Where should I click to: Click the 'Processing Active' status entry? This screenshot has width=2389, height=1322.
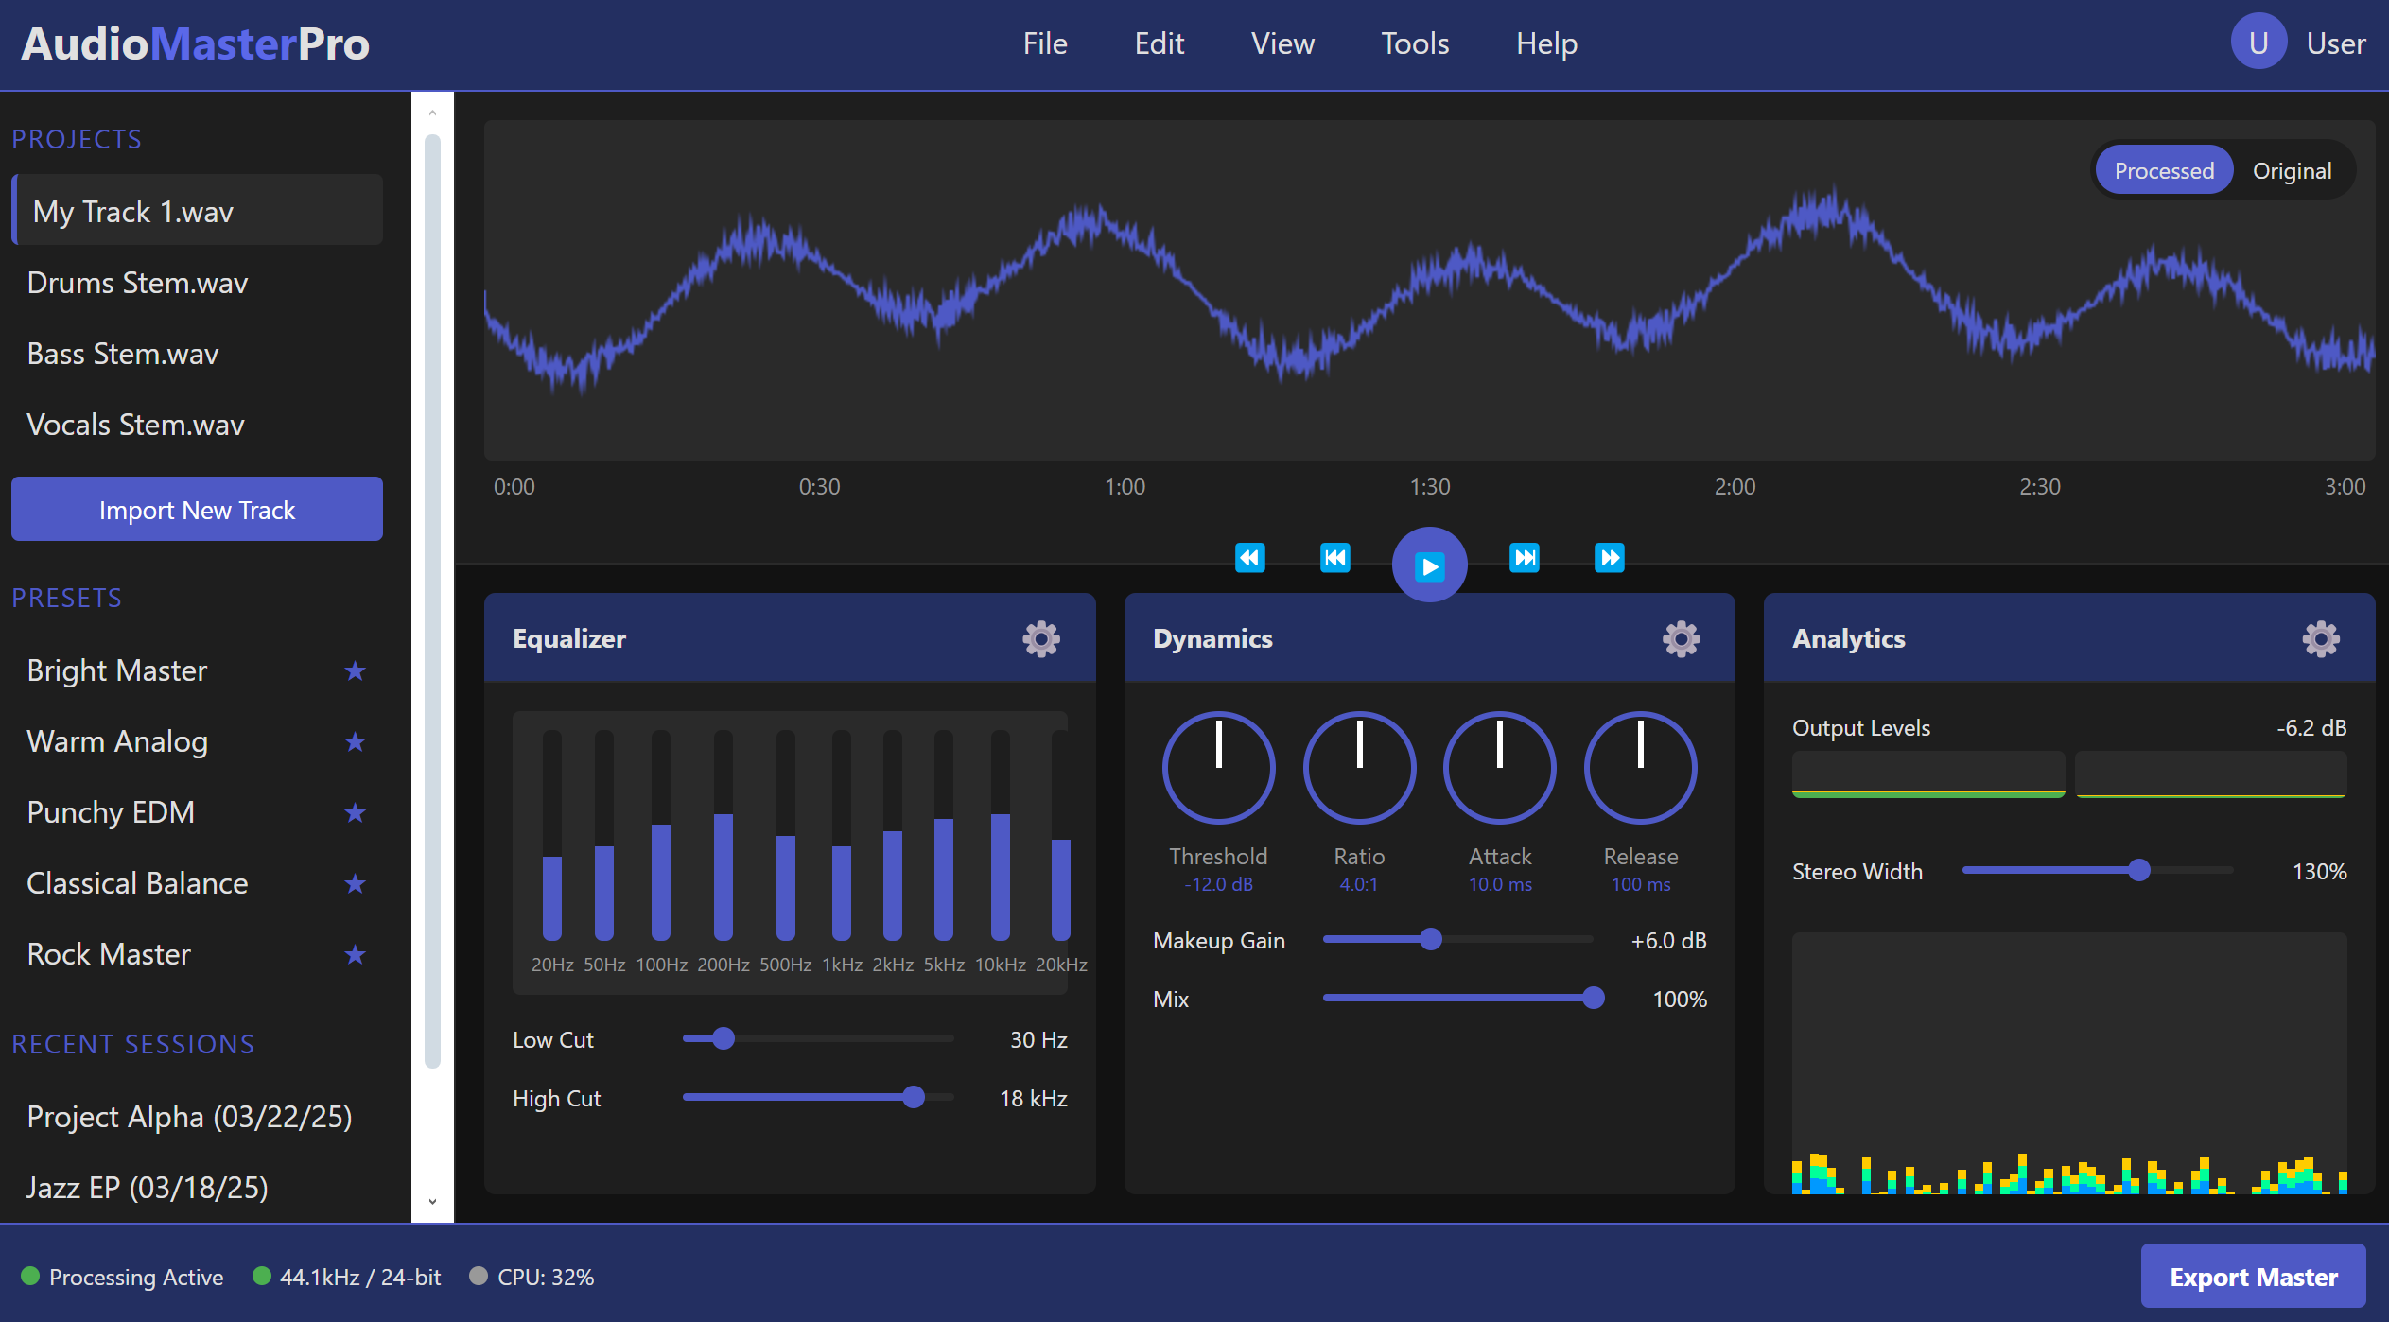[122, 1277]
